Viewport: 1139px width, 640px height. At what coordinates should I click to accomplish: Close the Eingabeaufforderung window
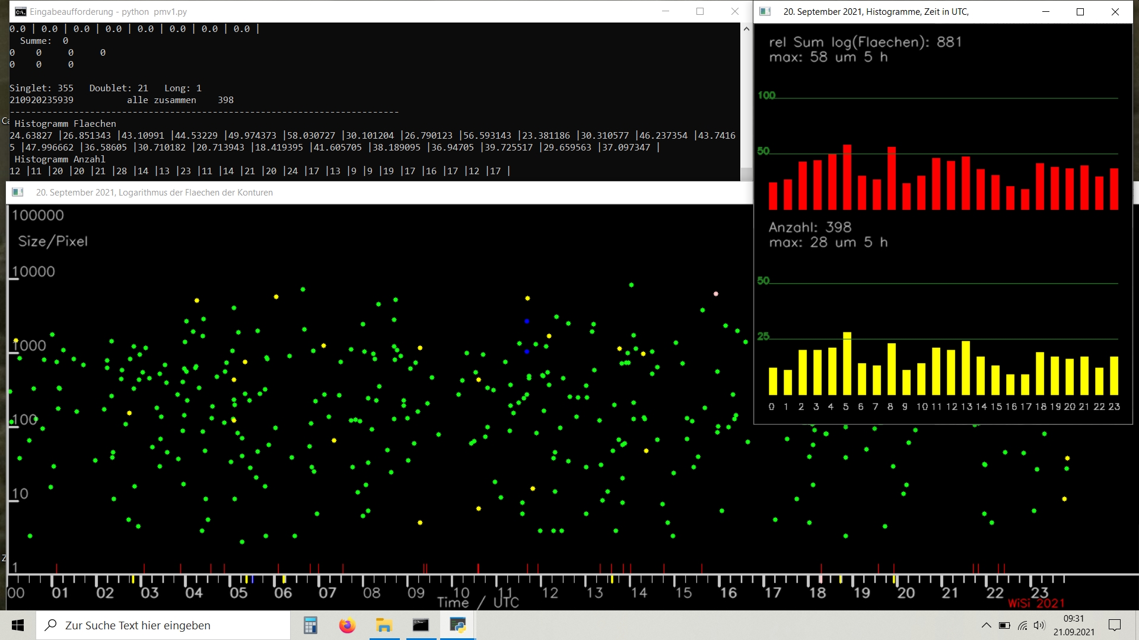[734, 11]
